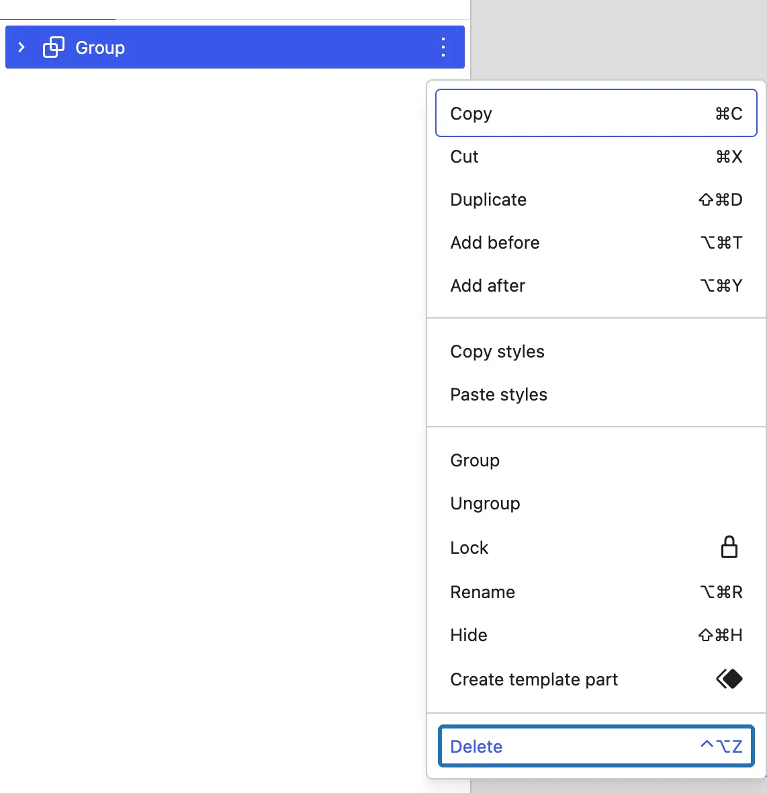Select Add before option
The width and height of the screenshot is (767, 793).
[596, 243]
